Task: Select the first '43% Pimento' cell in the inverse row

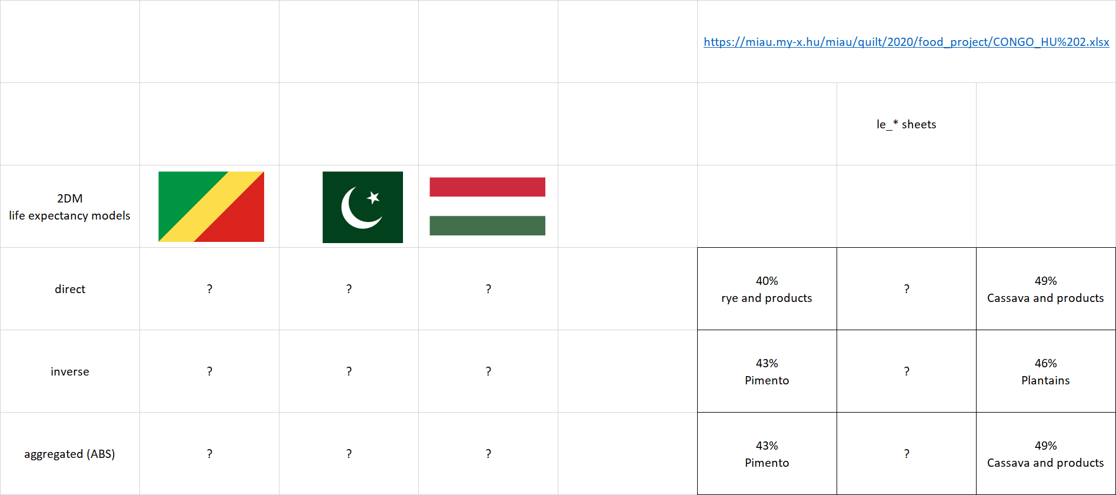Action: 767,371
